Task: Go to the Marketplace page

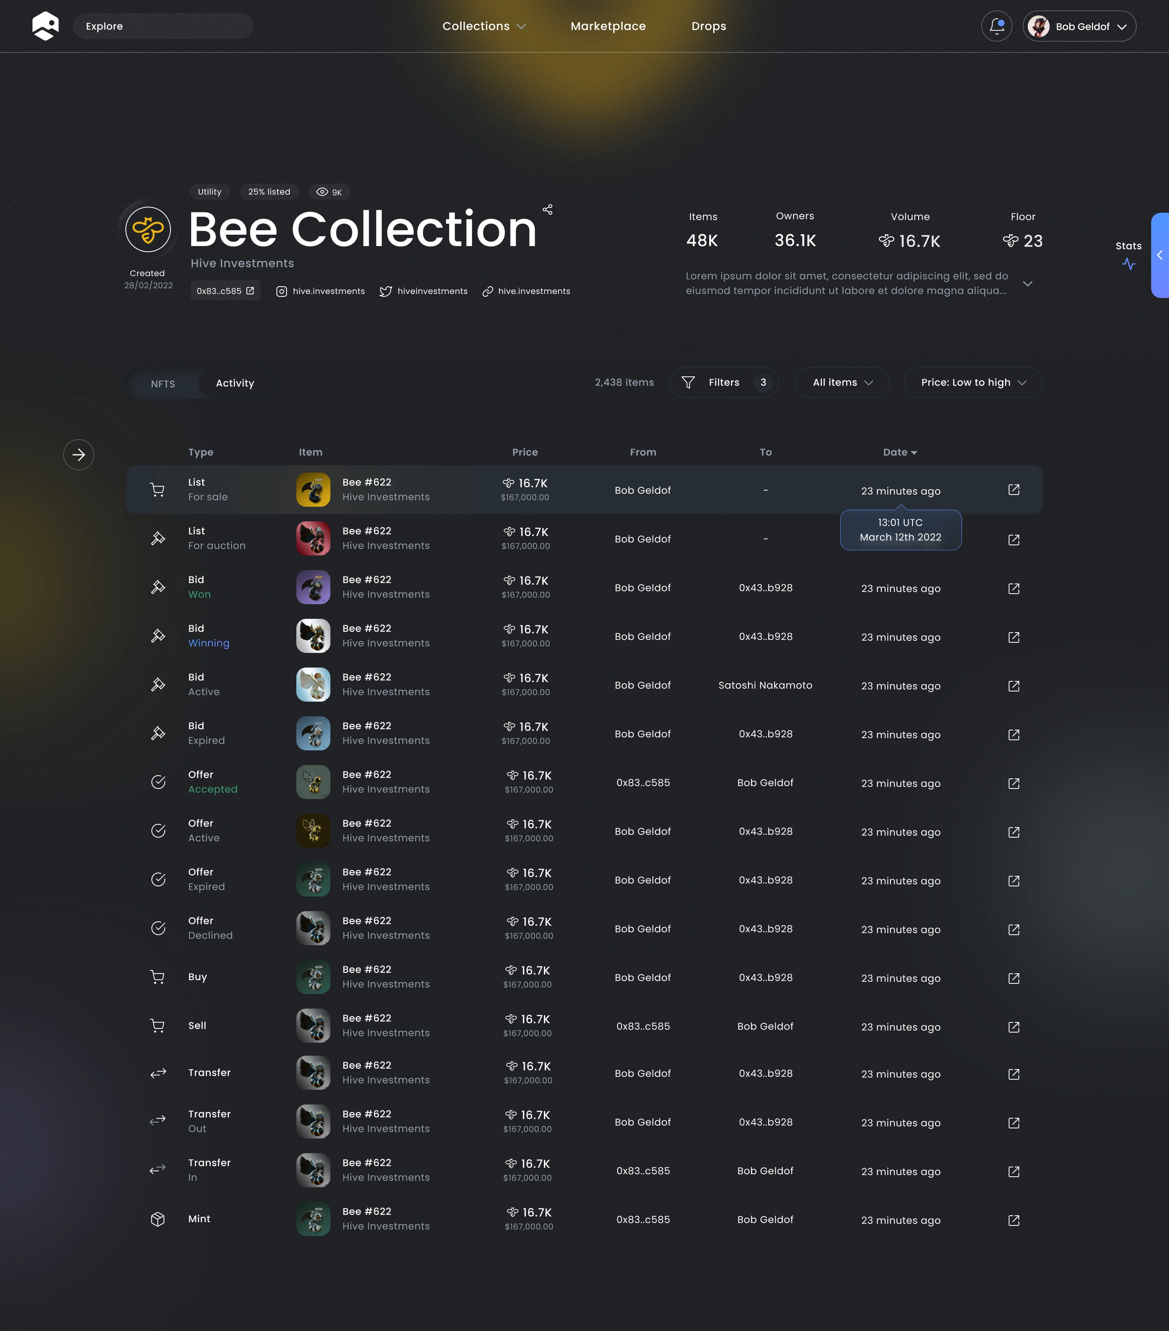Action: pyautogui.click(x=608, y=26)
